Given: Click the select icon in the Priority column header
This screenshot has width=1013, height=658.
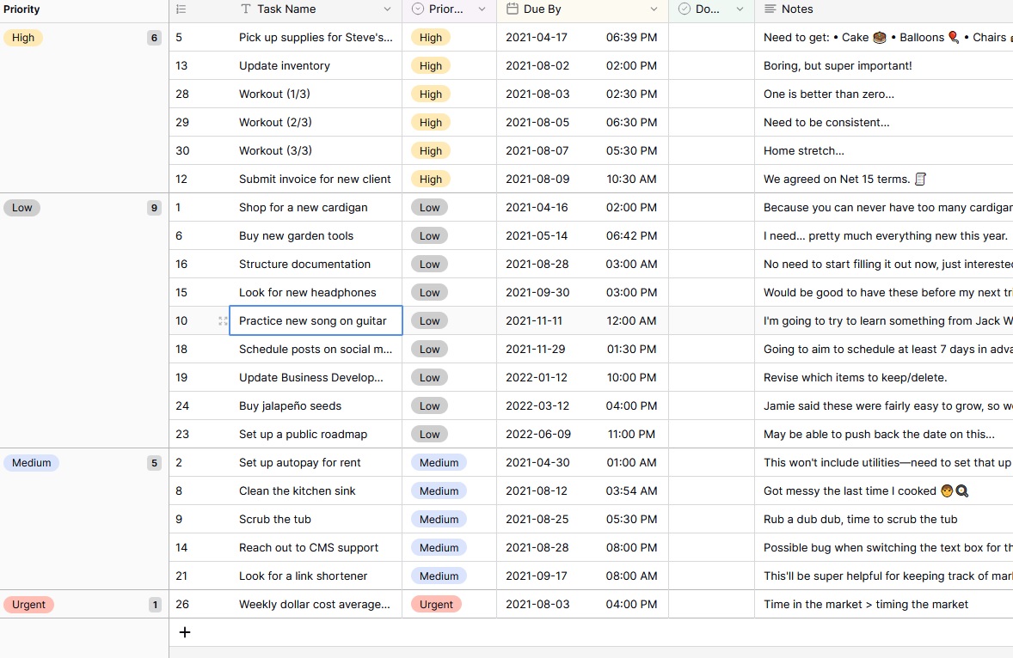Looking at the screenshot, I should [418, 9].
